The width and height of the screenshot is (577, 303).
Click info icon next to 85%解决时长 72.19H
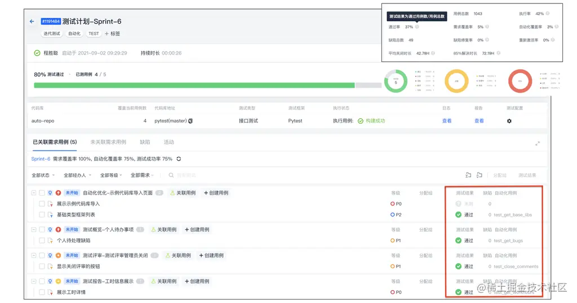[499, 53]
